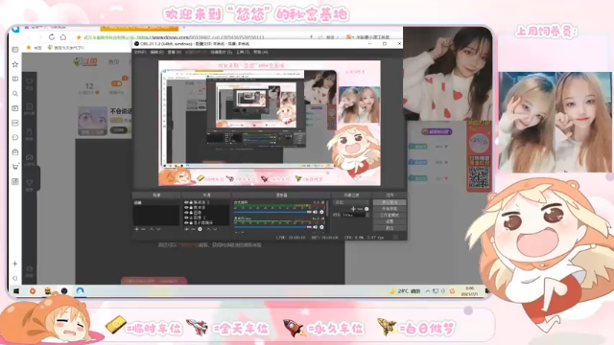This screenshot has width=614, height=345.
Task: Open the scene transition type dropdown
Action: (351, 202)
